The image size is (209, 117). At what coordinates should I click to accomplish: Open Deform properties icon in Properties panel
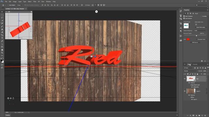[188, 14]
